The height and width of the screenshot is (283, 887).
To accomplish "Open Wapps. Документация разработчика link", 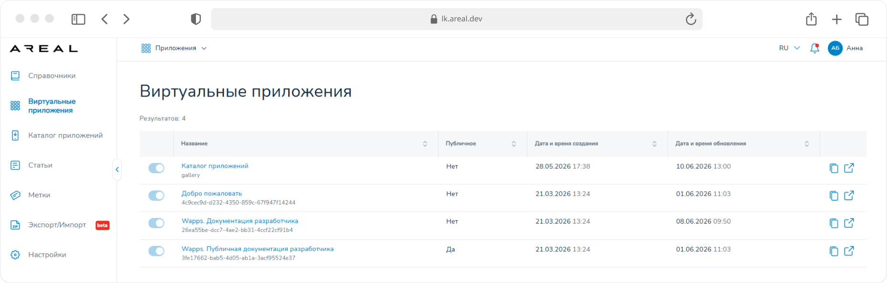I will (240, 221).
